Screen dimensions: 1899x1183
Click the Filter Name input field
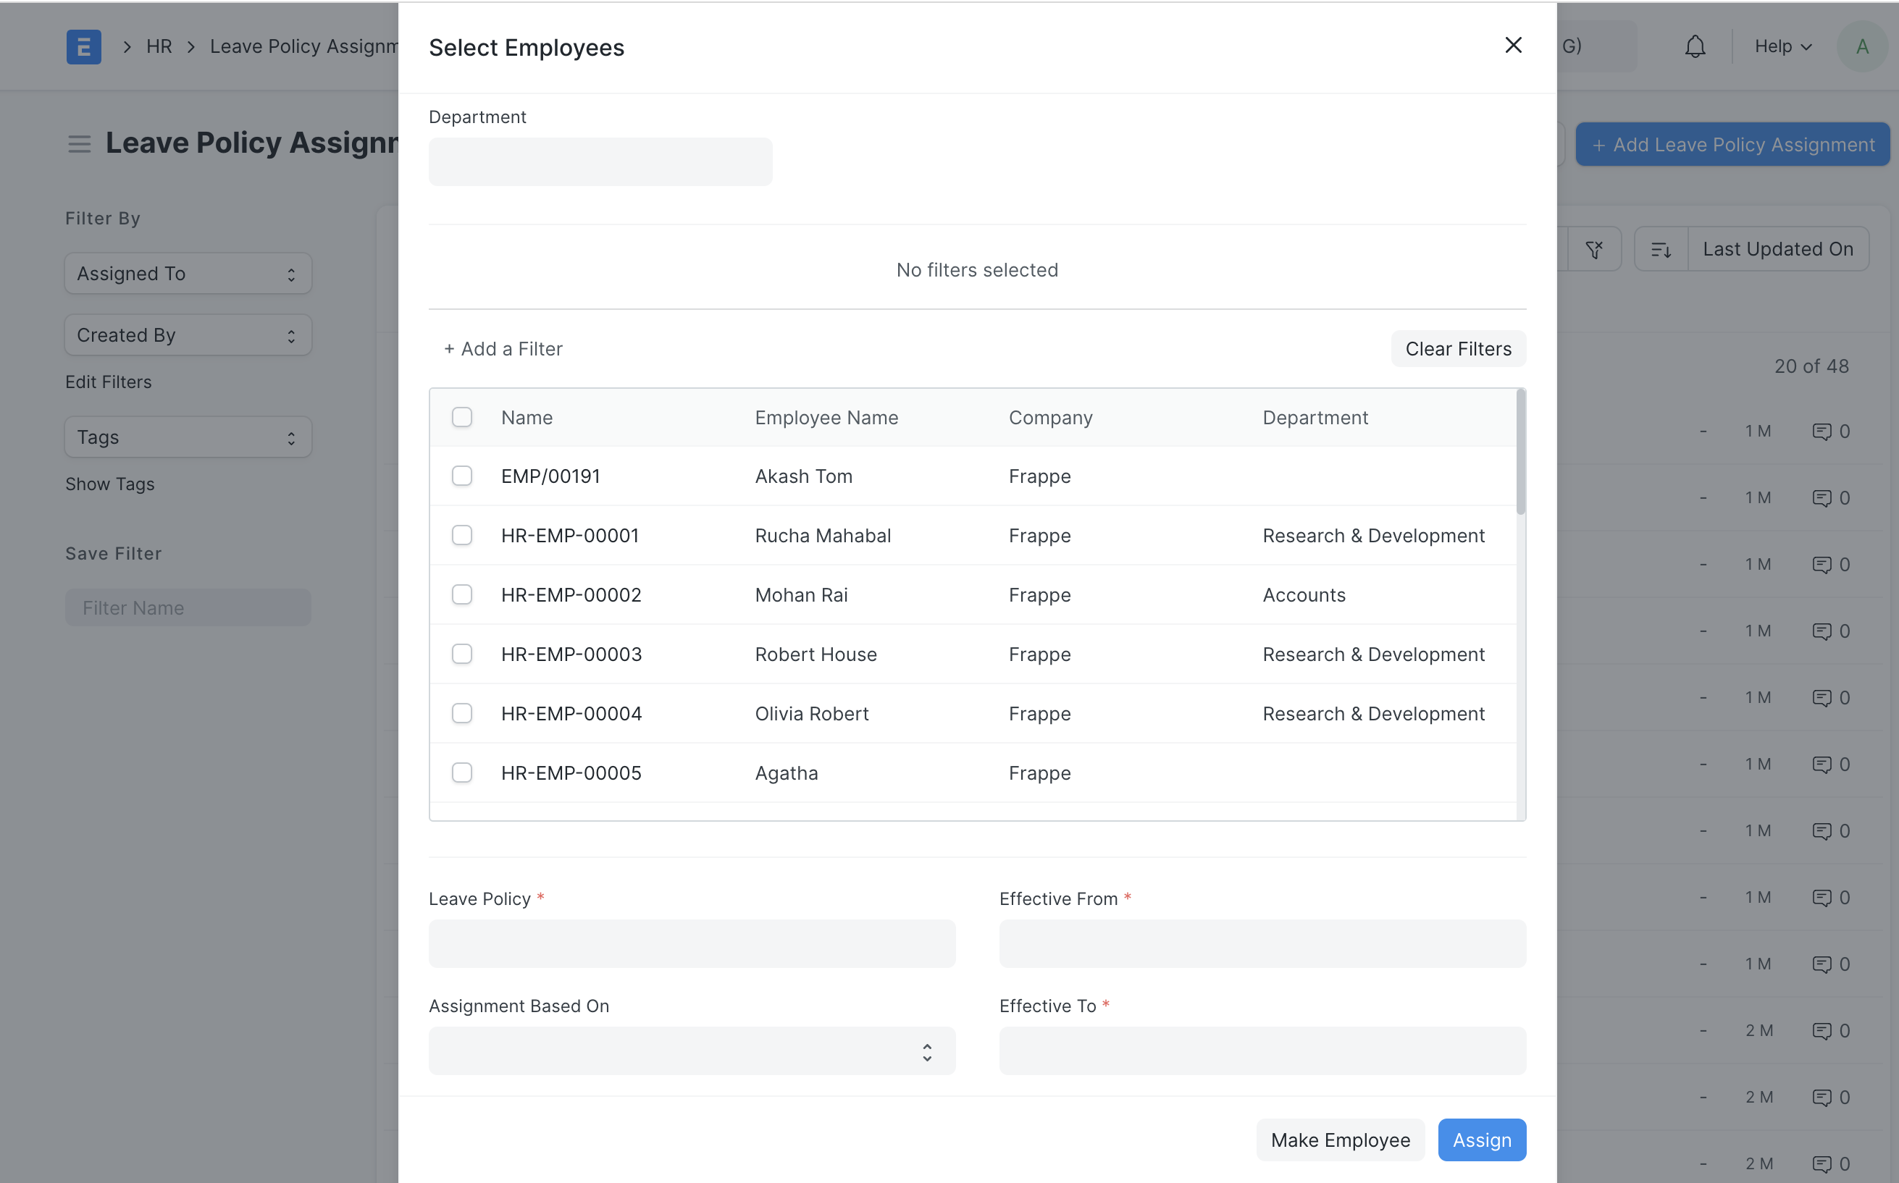[188, 607]
